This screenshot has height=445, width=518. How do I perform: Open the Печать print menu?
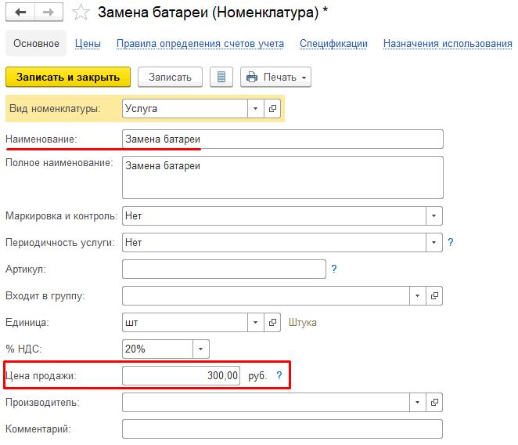(x=275, y=77)
